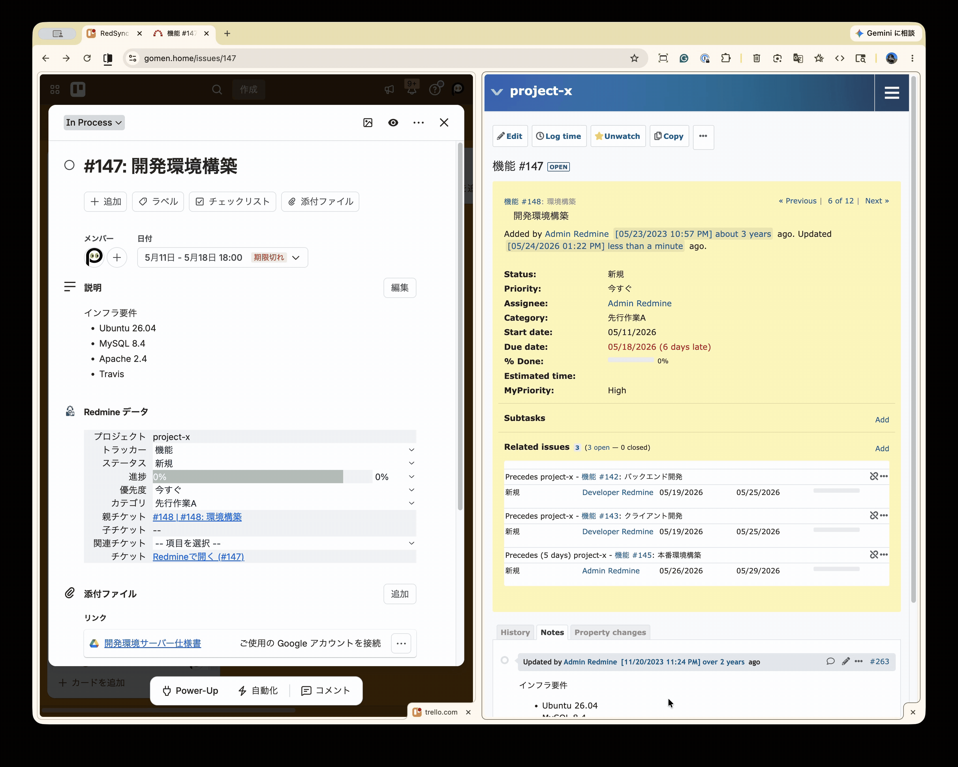Mark card #147 complete circle

[69, 165]
